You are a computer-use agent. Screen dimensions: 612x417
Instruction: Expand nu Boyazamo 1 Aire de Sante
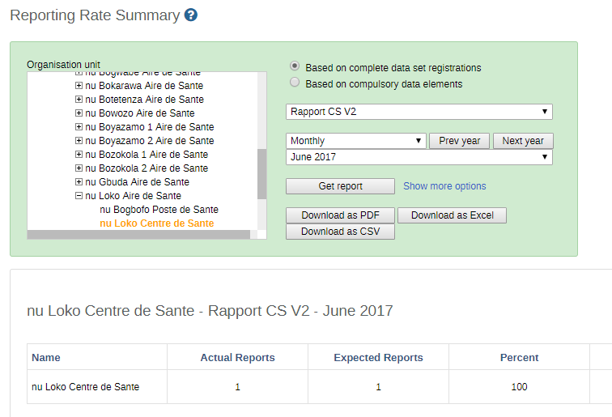point(79,127)
